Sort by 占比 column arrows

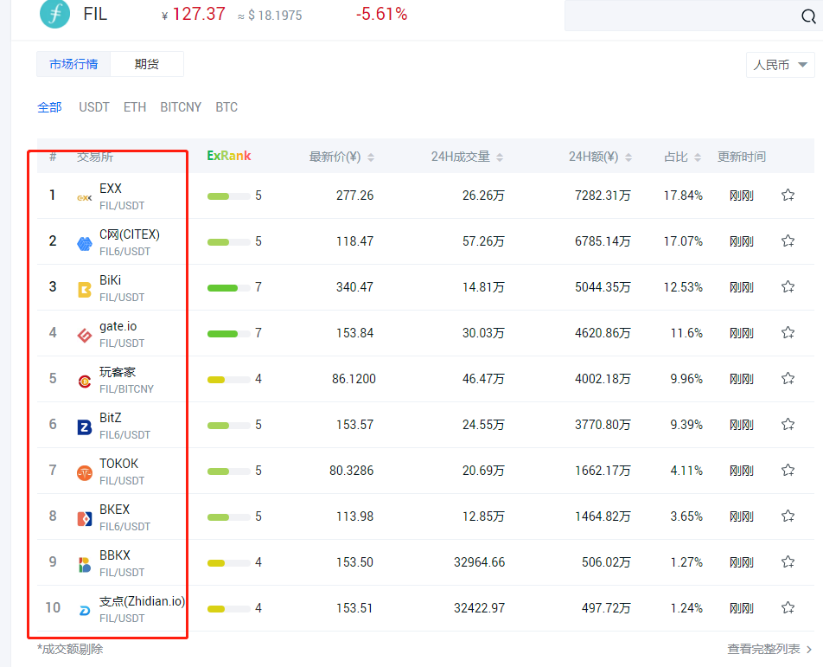(698, 157)
